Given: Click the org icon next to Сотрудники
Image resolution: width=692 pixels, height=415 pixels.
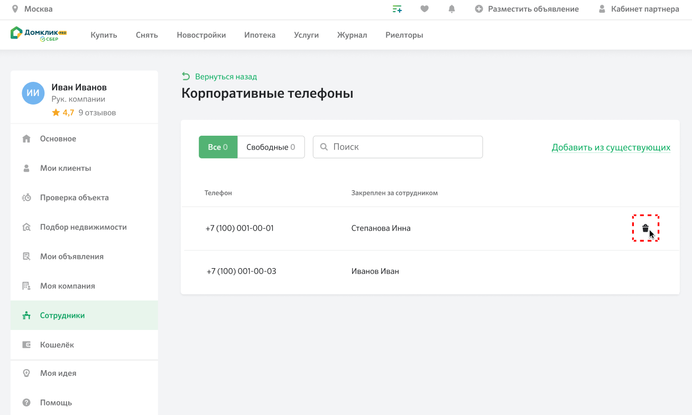Looking at the screenshot, I should coord(26,315).
